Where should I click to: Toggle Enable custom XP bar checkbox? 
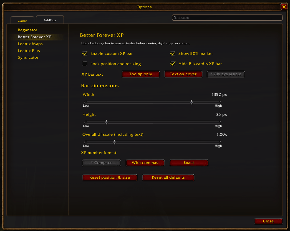[85, 53]
